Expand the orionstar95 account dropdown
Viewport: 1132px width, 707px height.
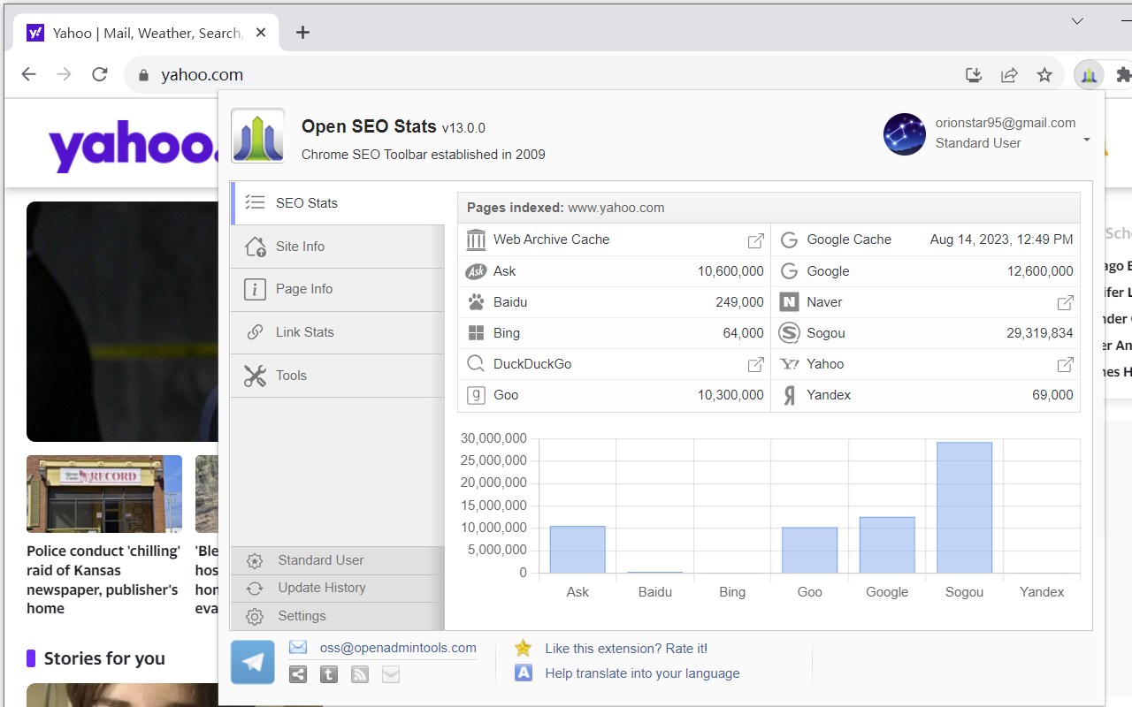pyautogui.click(x=1086, y=139)
